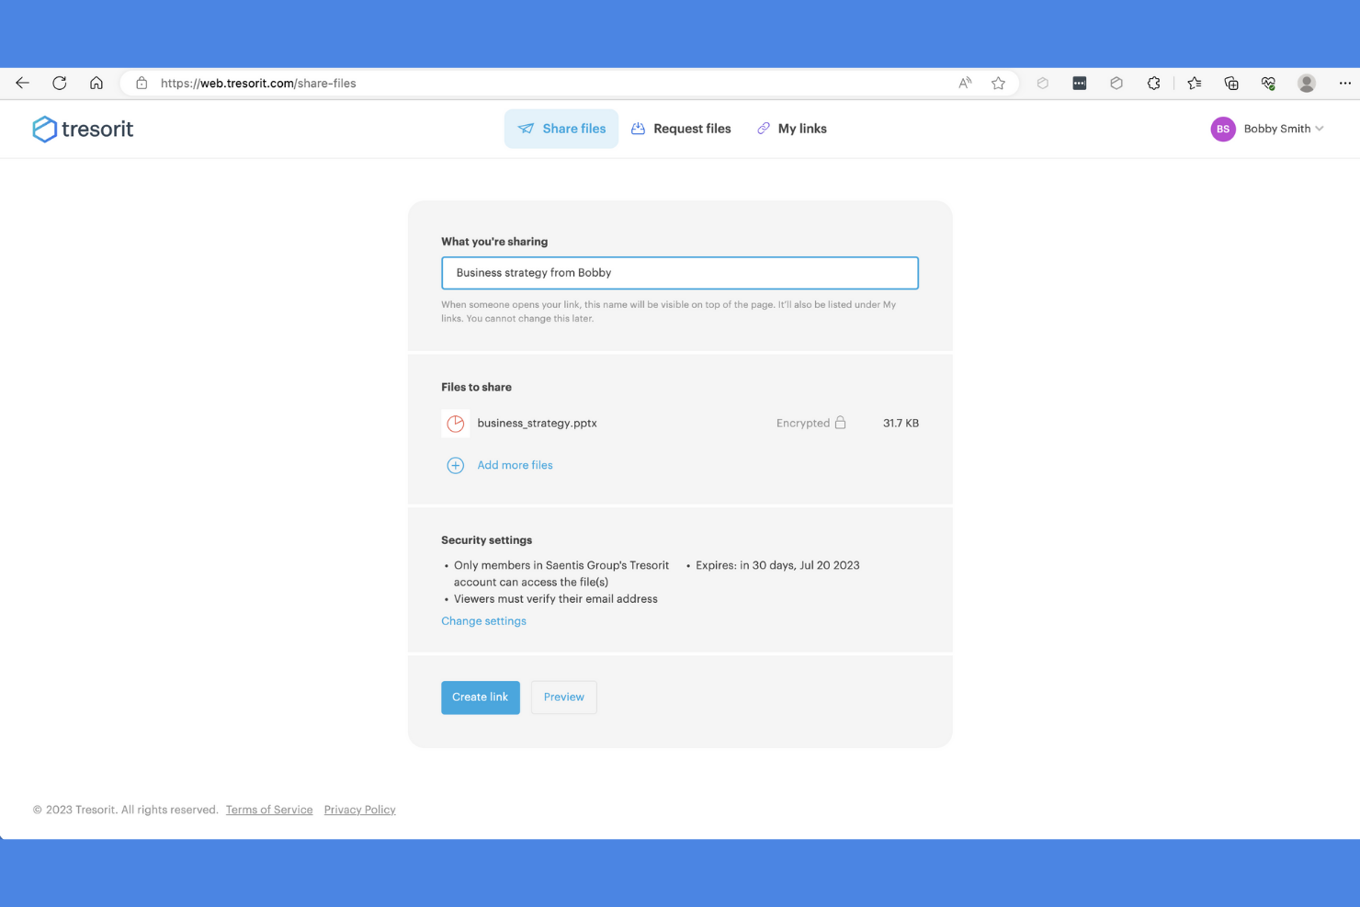Click the Preview button
Screen dimensions: 1360x907
point(563,697)
